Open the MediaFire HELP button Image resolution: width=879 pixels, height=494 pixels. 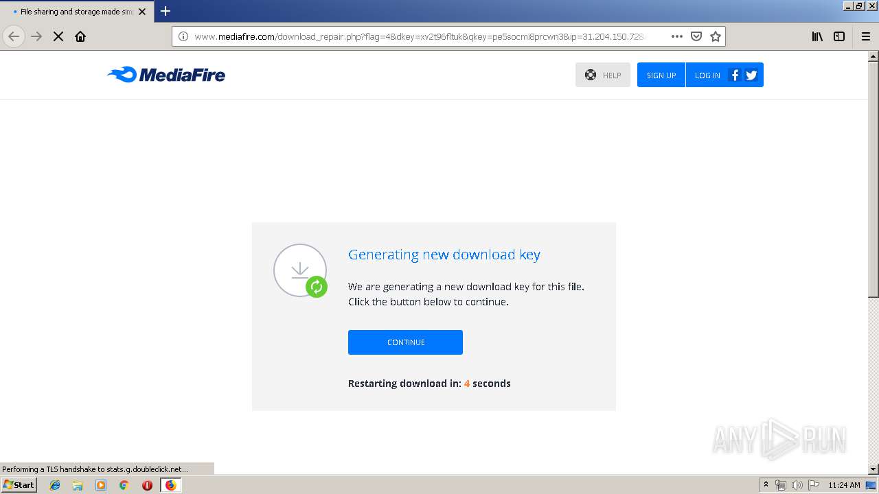603,75
